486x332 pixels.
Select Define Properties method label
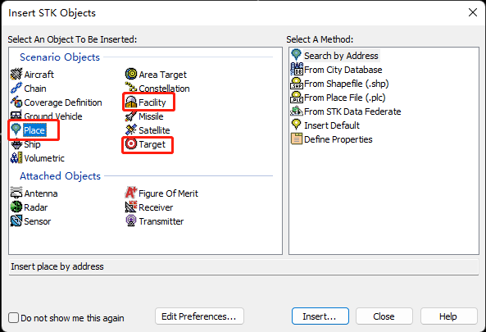coord(338,139)
